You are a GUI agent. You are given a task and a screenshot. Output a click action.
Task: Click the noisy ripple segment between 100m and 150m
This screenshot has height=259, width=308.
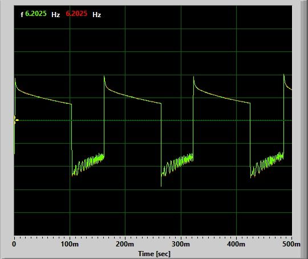[x=88, y=164]
